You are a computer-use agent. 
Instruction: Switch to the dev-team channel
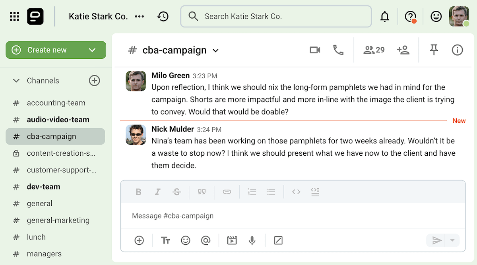pos(43,187)
